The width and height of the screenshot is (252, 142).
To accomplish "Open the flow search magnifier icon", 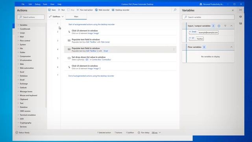I will (x=175, y=10).
